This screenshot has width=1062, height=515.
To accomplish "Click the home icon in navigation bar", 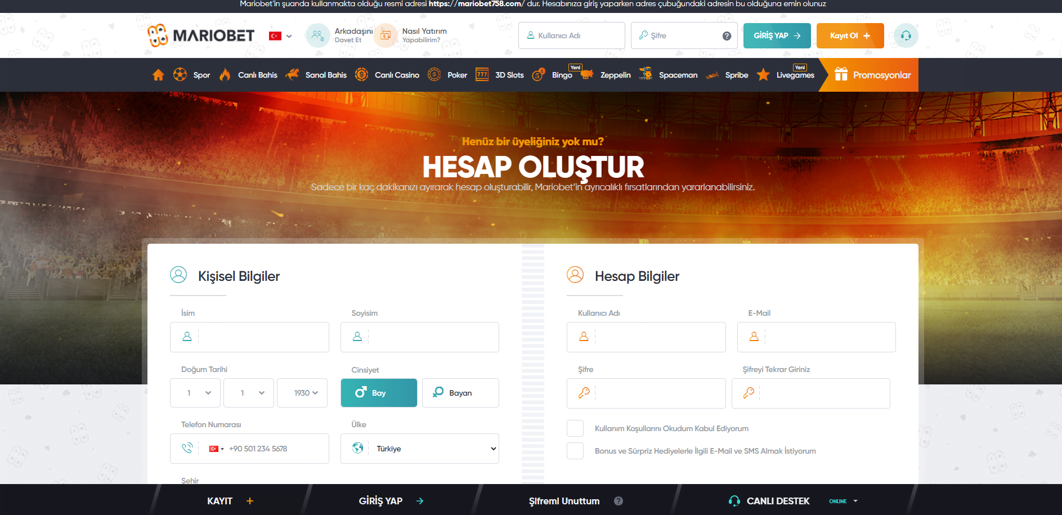I will click(158, 75).
